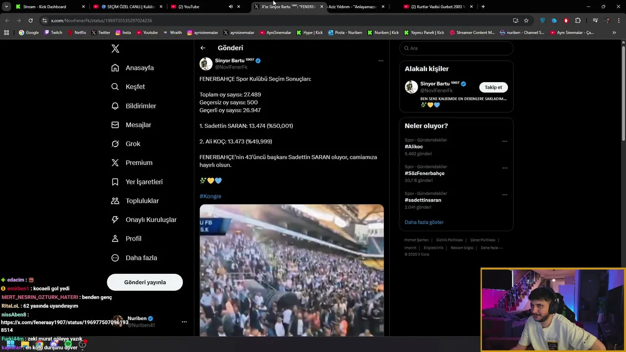Play the stadium video in tweet
Screen dimensions: 626x352
point(291,270)
